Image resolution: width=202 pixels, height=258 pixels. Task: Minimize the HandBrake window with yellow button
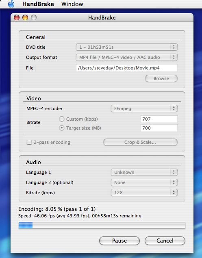click(x=25, y=17)
